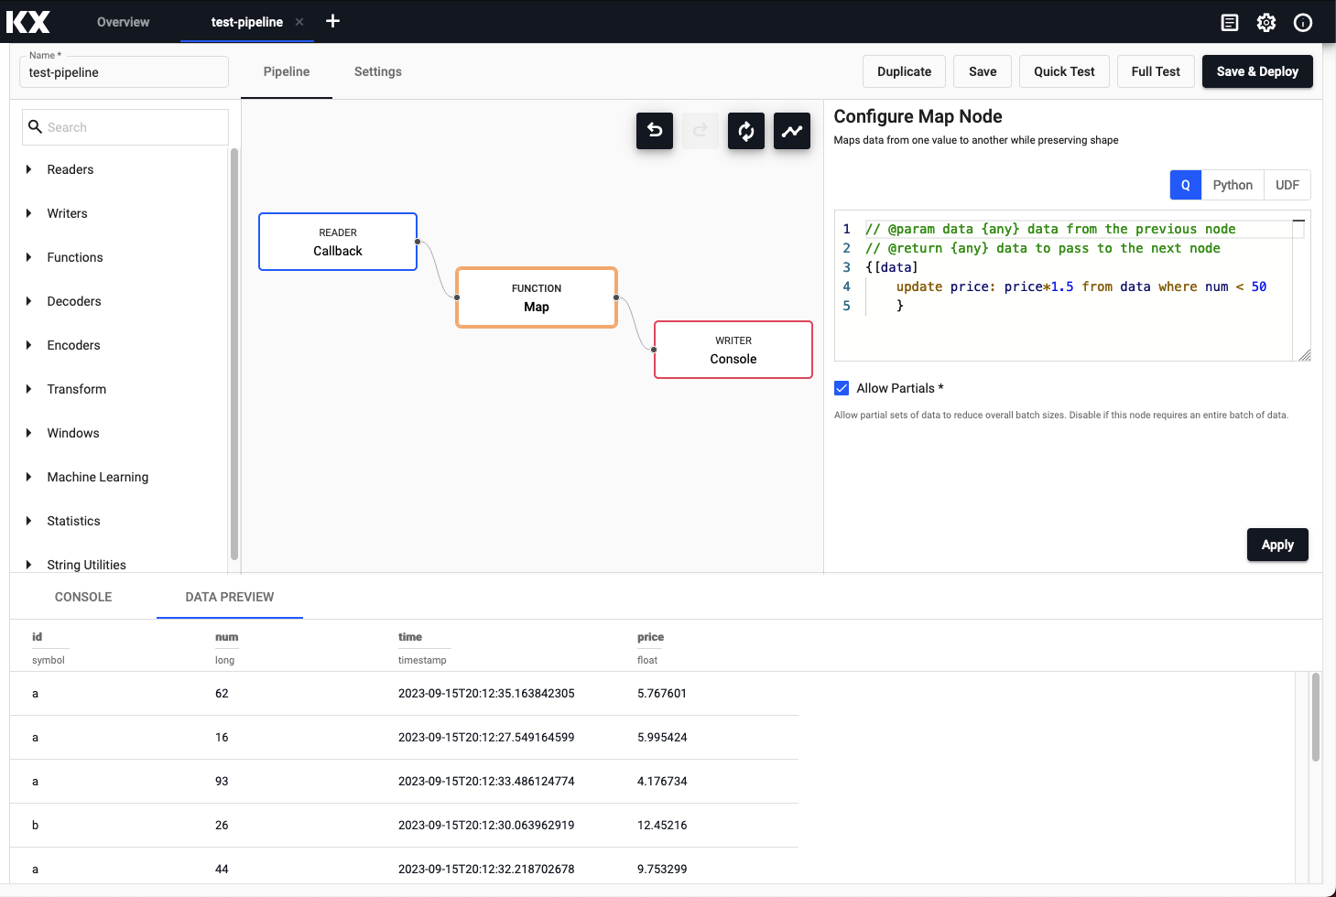Viewport: 1336px width, 897px height.
Task: Click the Duplicate button
Action: pyautogui.click(x=904, y=71)
